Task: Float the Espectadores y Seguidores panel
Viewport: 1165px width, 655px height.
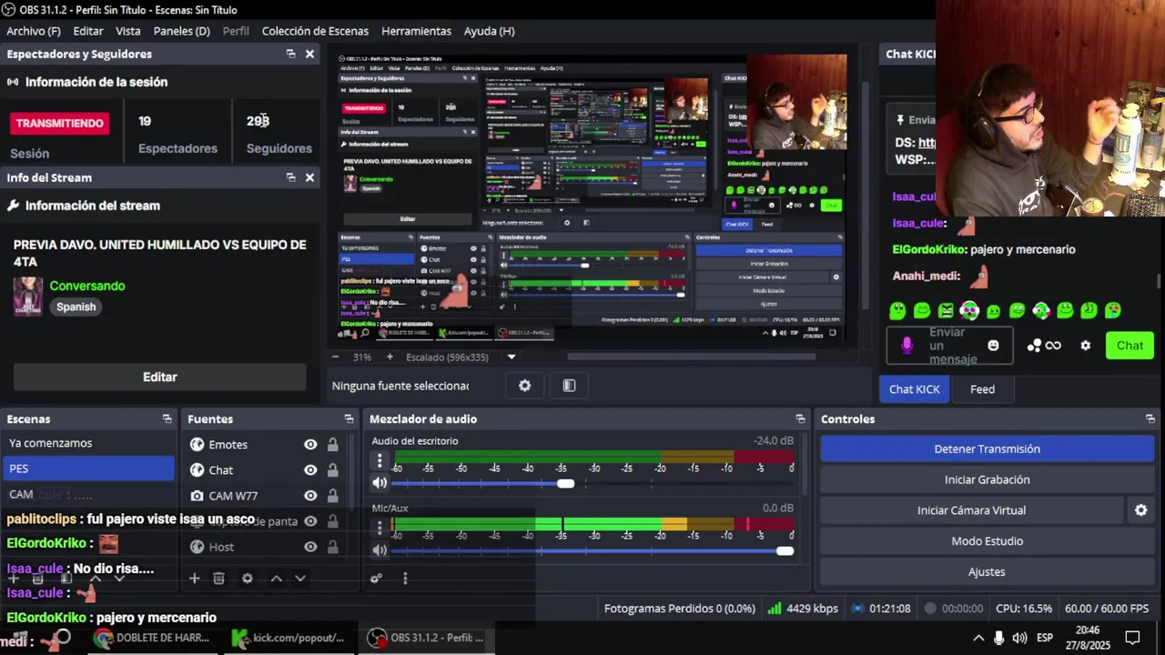Action: point(290,55)
